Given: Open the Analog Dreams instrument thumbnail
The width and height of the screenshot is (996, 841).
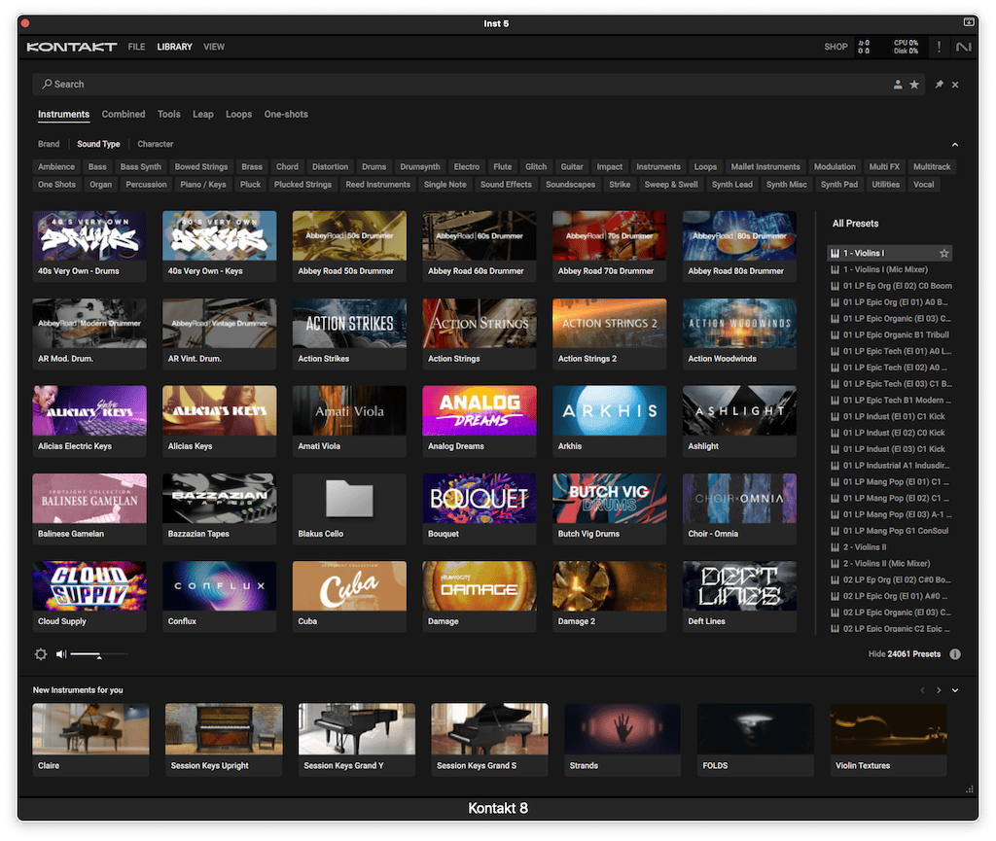Looking at the screenshot, I should (x=479, y=410).
